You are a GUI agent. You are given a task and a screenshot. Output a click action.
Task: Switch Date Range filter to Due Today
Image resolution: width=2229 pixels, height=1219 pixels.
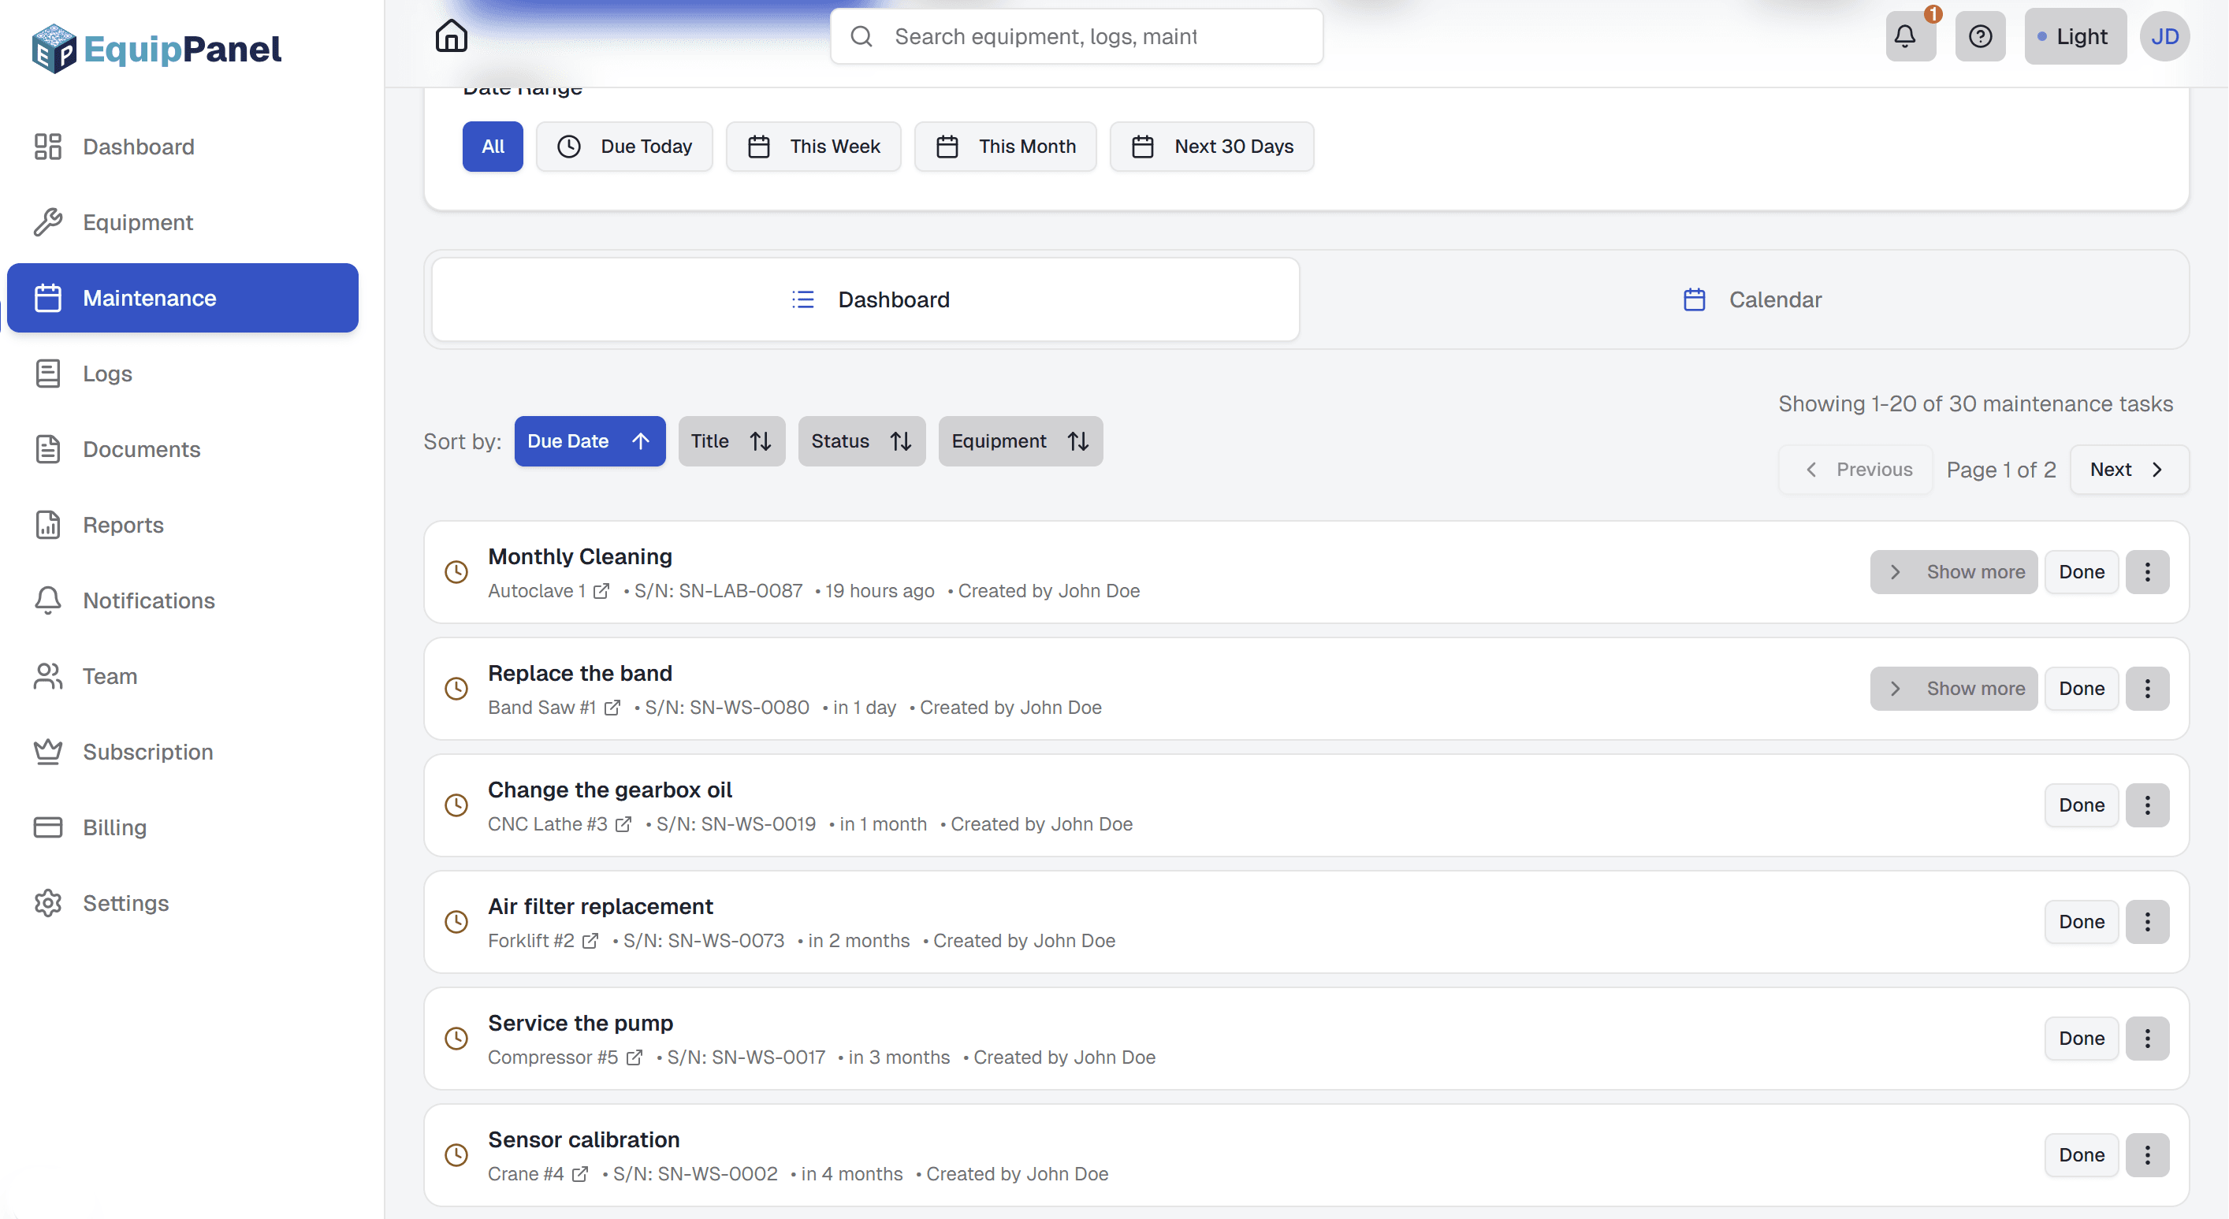coord(625,147)
